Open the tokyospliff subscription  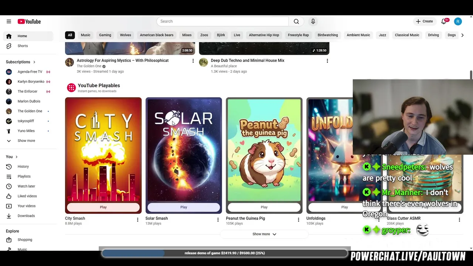coord(28,121)
